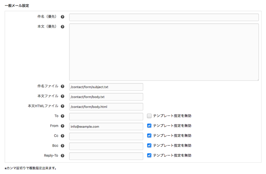This screenshot has height=174, width=266.
Task: Click the empty Reply-To input field
Action: [106, 156]
